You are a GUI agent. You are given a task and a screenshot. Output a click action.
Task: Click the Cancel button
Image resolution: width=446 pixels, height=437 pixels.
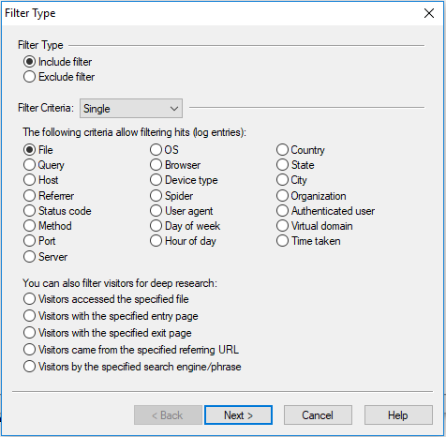coord(318,415)
